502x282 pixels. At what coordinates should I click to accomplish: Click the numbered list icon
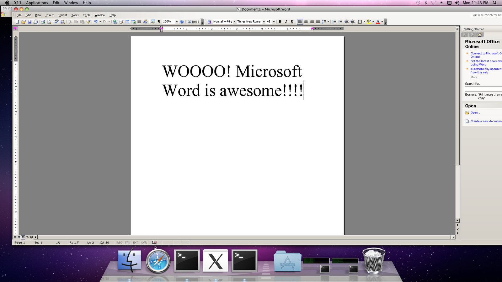click(x=334, y=22)
